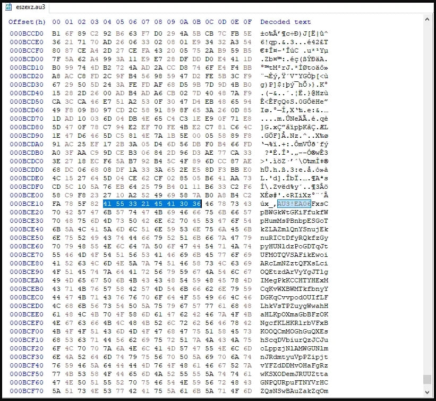Image resolution: width=436 pixels, height=401 pixels.
Task: Click decoded text CqKvWXBWMTkfbnyY
Action: (x=294, y=289)
